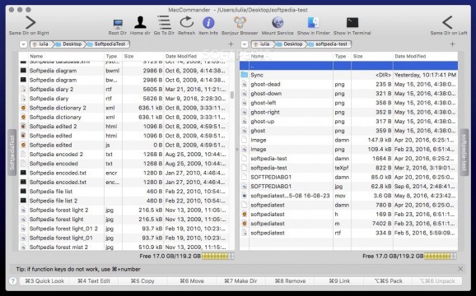The height and width of the screenshot is (296, 476).
Task: Open the Home dir
Action: click(x=140, y=23)
